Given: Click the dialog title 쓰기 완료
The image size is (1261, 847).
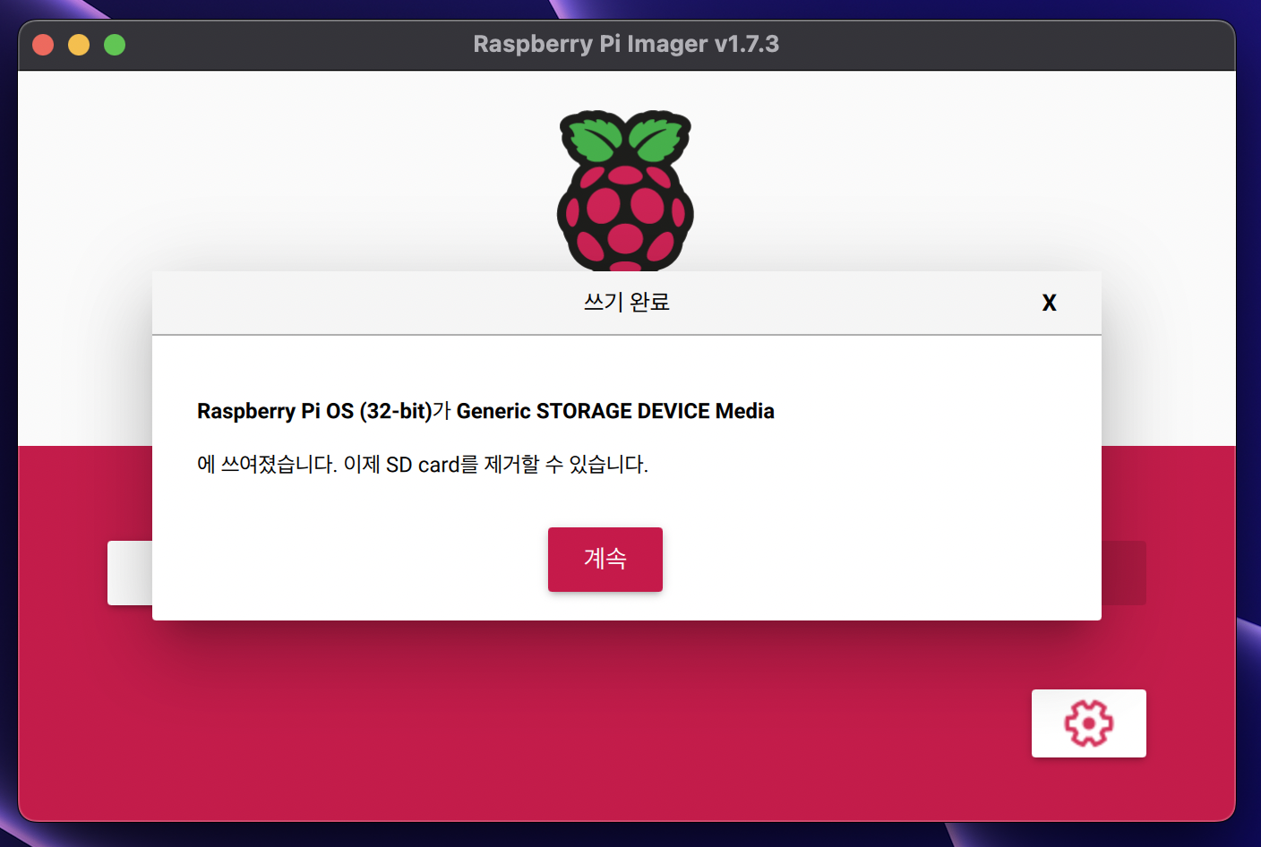Looking at the screenshot, I should coord(627,303).
